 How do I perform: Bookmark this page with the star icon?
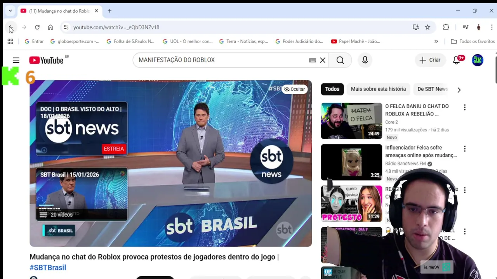coord(427,27)
